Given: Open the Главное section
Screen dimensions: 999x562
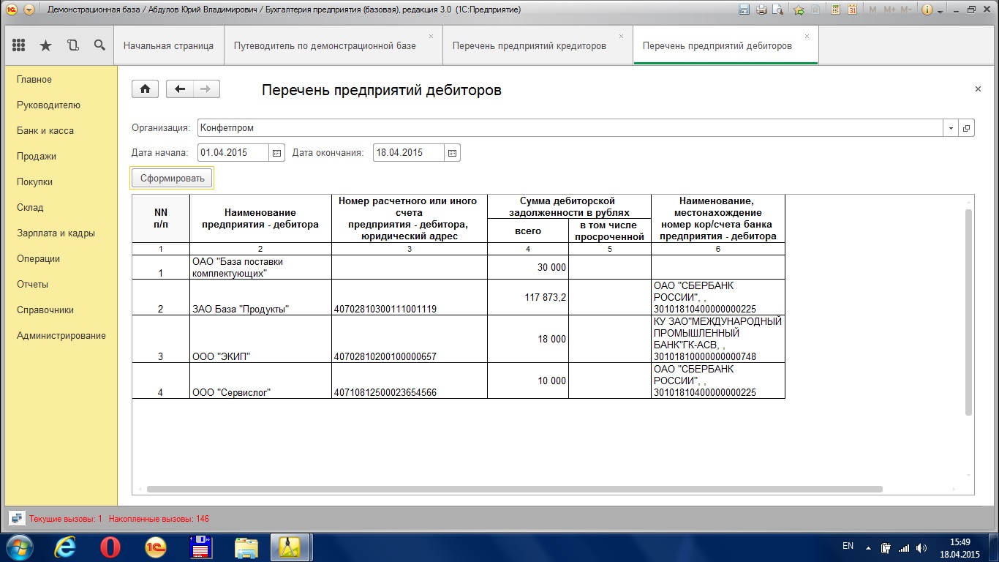Looking at the screenshot, I should tap(34, 79).
